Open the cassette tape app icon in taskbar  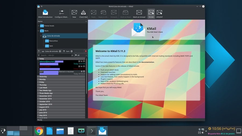click(81, 131)
